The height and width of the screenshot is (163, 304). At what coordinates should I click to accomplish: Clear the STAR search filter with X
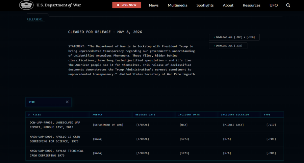67,102
